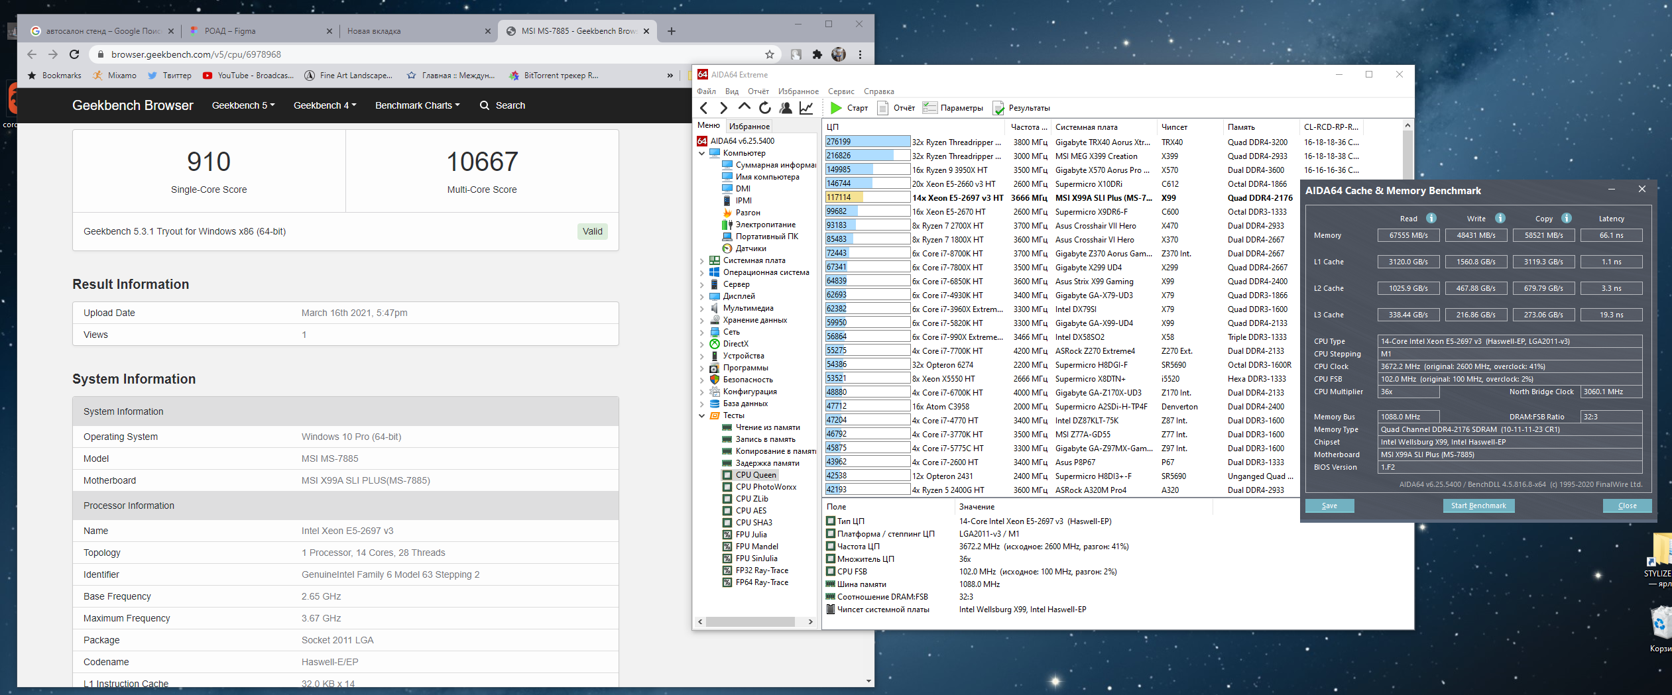Open Отчёт report toolbar button
Image resolution: width=1672 pixels, height=695 pixels.
896,108
